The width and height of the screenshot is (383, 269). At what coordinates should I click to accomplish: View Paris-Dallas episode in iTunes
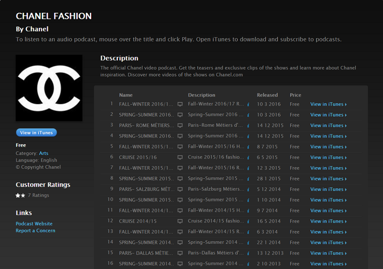[x=328, y=253]
